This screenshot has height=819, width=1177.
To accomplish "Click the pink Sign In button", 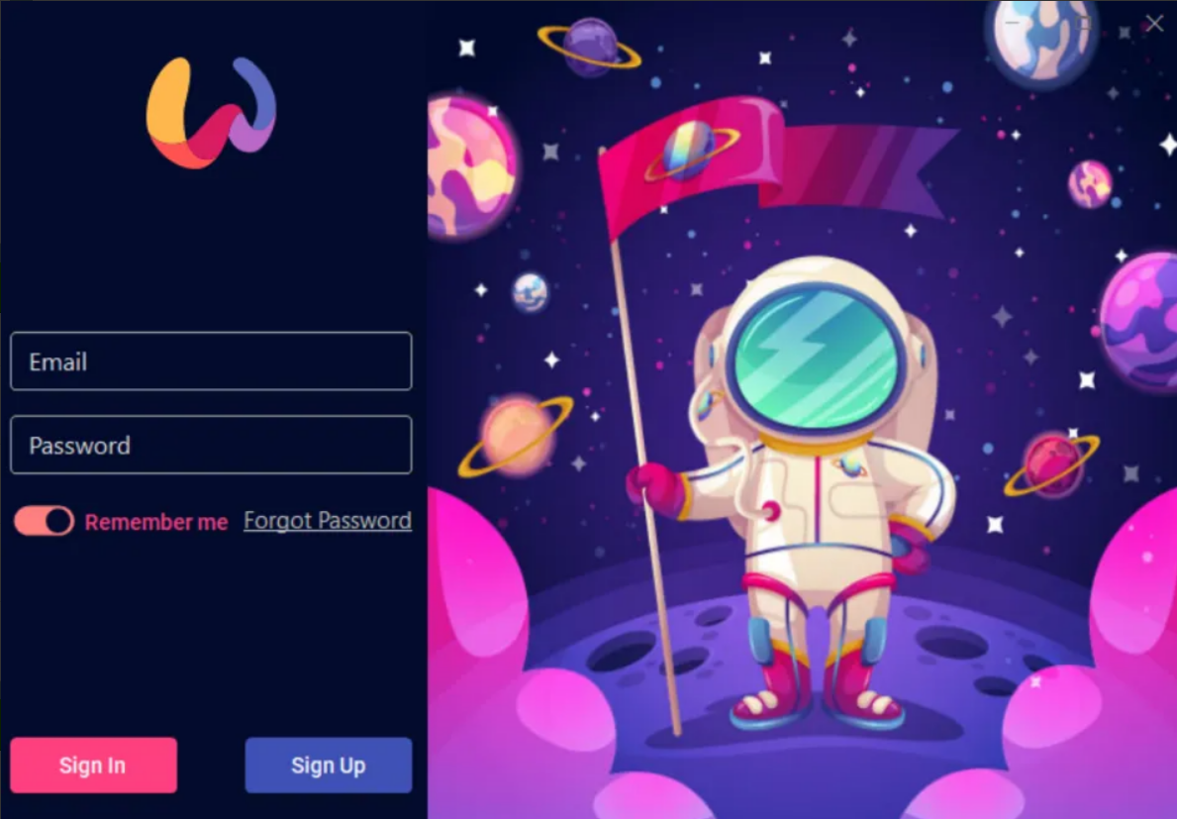I will pyautogui.click(x=94, y=765).
